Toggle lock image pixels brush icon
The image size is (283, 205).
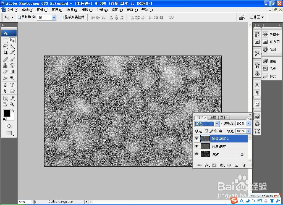pos(211,131)
